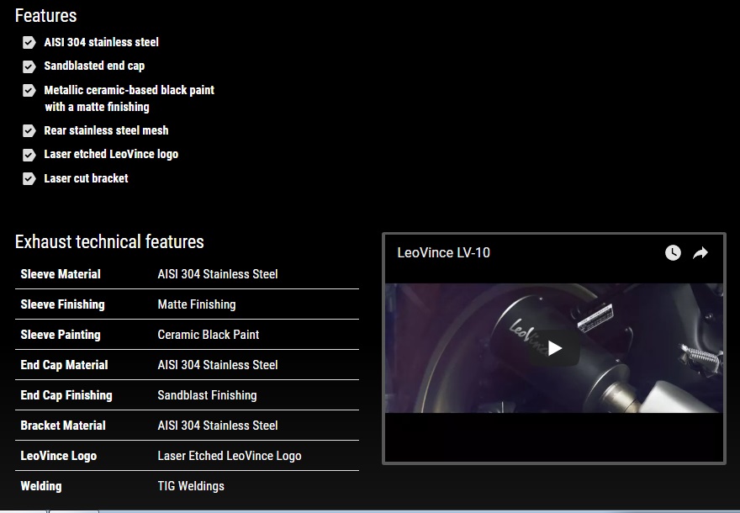Play the LeoVince LV-10 video
The width and height of the screenshot is (740, 513).
[x=554, y=348]
